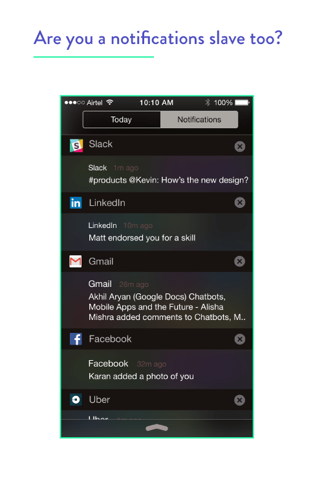Dismiss the Uber notification group
The image size is (313, 478).
point(240,400)
